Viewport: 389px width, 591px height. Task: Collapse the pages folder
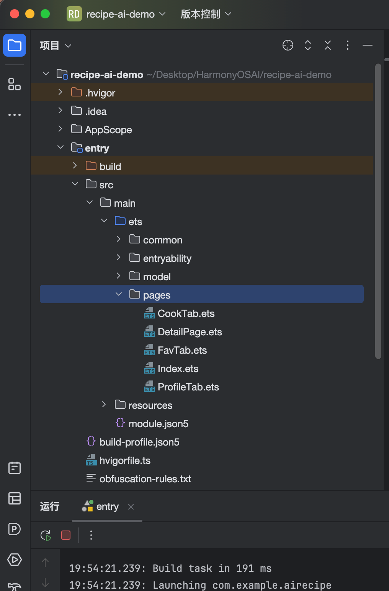[119, 294]
